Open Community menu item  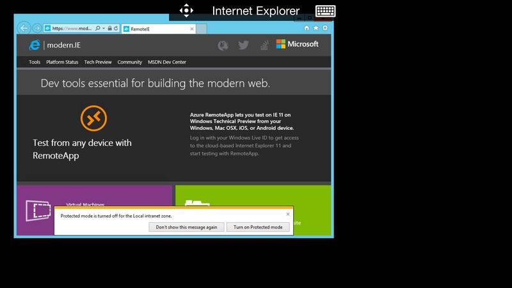click(x=130, y=62)
